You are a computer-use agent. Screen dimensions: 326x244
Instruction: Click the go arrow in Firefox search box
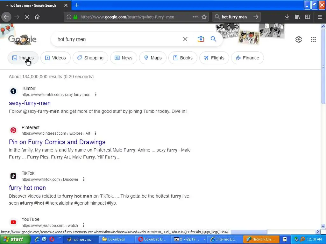(x=256, y=17)
